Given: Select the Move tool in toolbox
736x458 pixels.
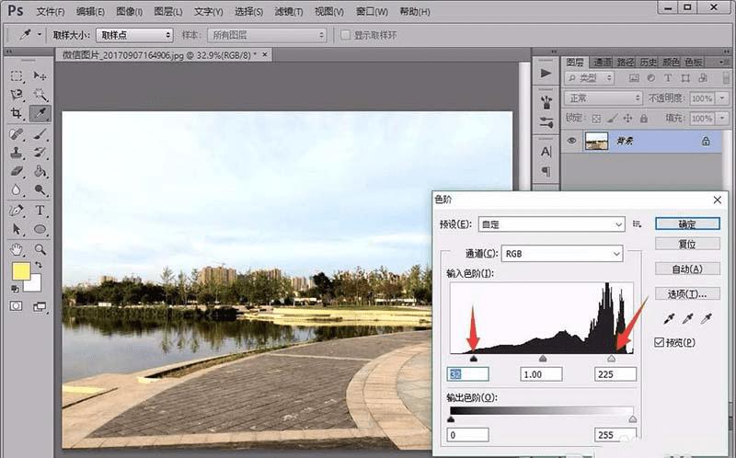Looking at the screenshot, I should pyautogui.click(x=40, y=74).
